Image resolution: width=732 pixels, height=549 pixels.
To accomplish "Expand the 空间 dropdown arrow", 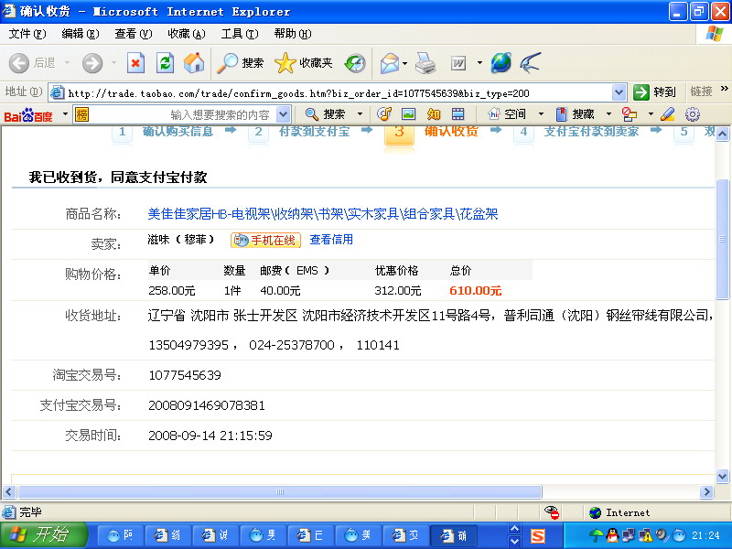I will pyautogui.click(x=541, y=113).
